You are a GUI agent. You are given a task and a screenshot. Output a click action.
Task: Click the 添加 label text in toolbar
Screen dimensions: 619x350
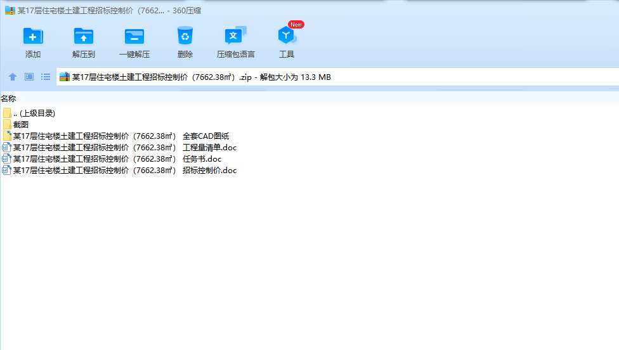tap(33, 55)
